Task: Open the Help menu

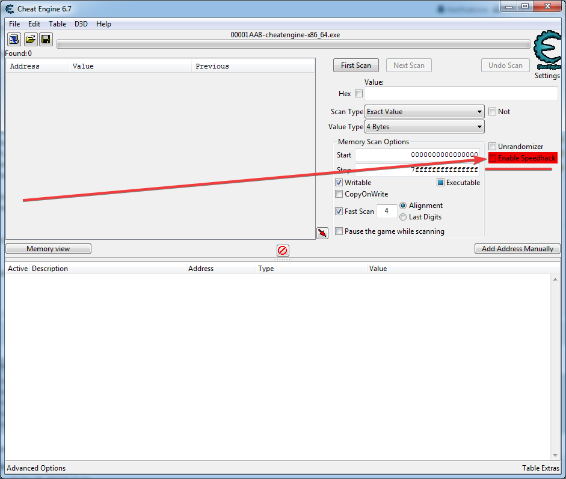Action: pyautogui.click(x=103, y=24)
